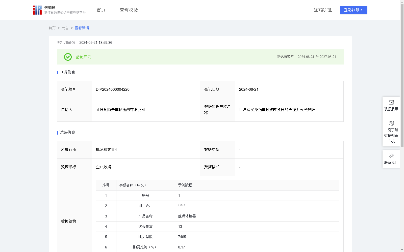Click the 购买总数 field name
The height and width of the screenshot is (252, 404).
pyautogui.click(x=145, y=237)
